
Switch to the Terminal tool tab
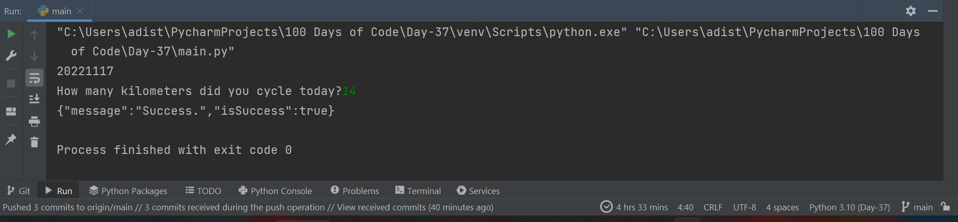(418, 191)
